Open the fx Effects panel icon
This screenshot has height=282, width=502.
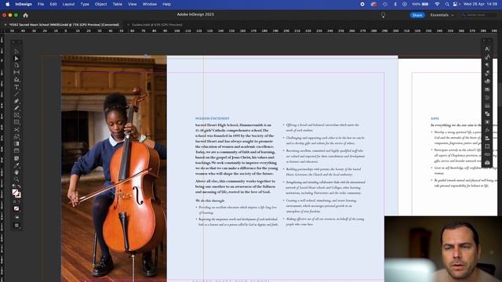click(487, 130)
